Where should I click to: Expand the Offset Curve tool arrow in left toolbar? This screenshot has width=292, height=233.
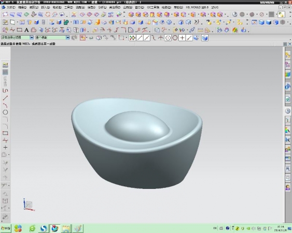tap(9, 154)
